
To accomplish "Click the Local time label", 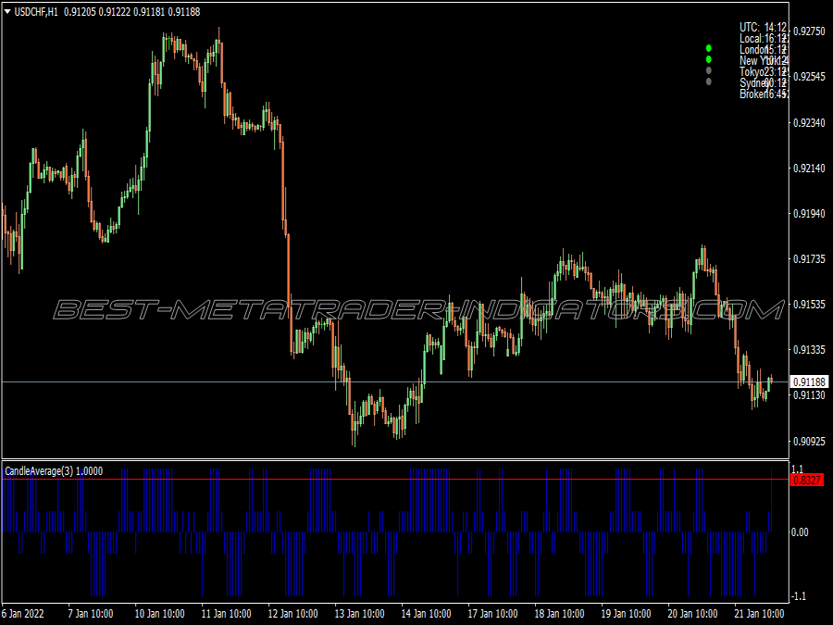I will pyautogui.click(x=763, y=38).
